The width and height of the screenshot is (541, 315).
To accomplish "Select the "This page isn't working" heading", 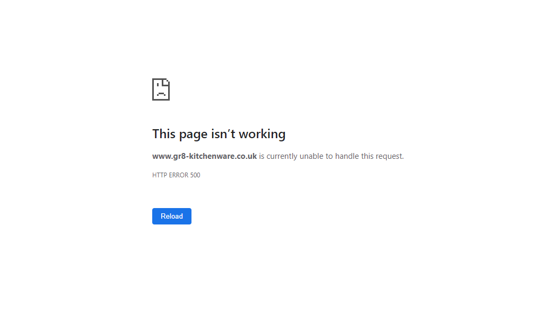I will [x=219, y=134].
